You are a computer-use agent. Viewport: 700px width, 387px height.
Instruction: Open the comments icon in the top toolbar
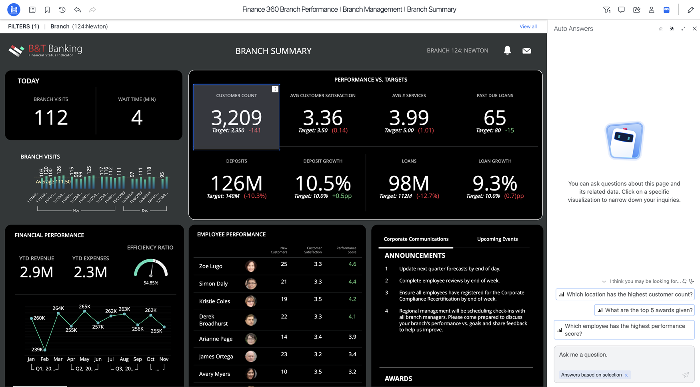(622, 10)
